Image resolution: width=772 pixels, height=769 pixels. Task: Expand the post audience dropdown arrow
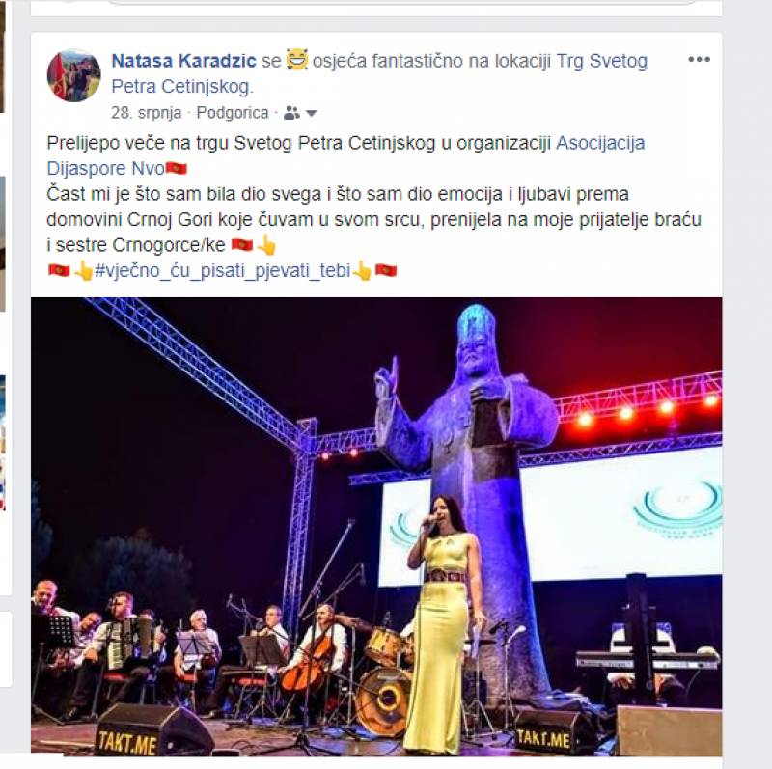tap(311, 114)
